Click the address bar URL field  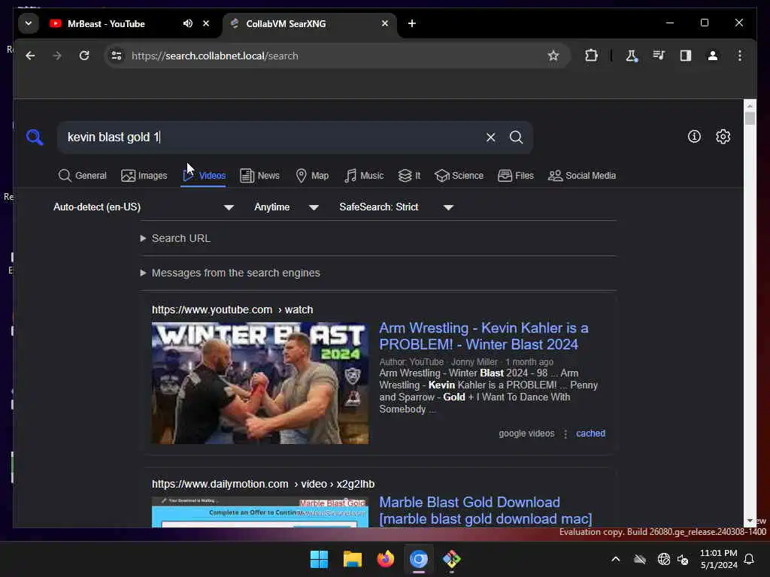point(336,56)
